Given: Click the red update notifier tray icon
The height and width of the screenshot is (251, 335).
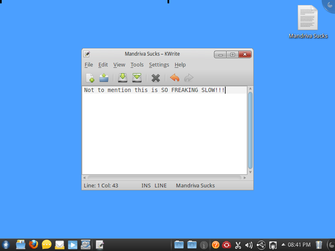Looking at the screenshot, I should (x=227, y=245).
